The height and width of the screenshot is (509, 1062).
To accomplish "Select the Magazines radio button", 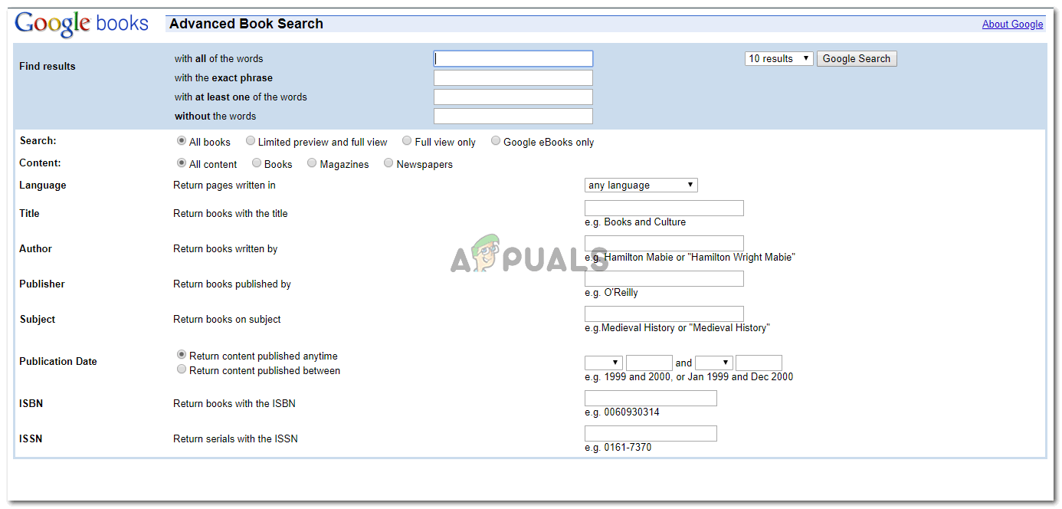I will pyautogui.click(x=312, y=163).
